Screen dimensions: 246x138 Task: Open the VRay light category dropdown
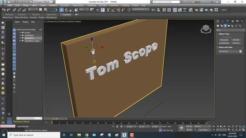[230, 30]
